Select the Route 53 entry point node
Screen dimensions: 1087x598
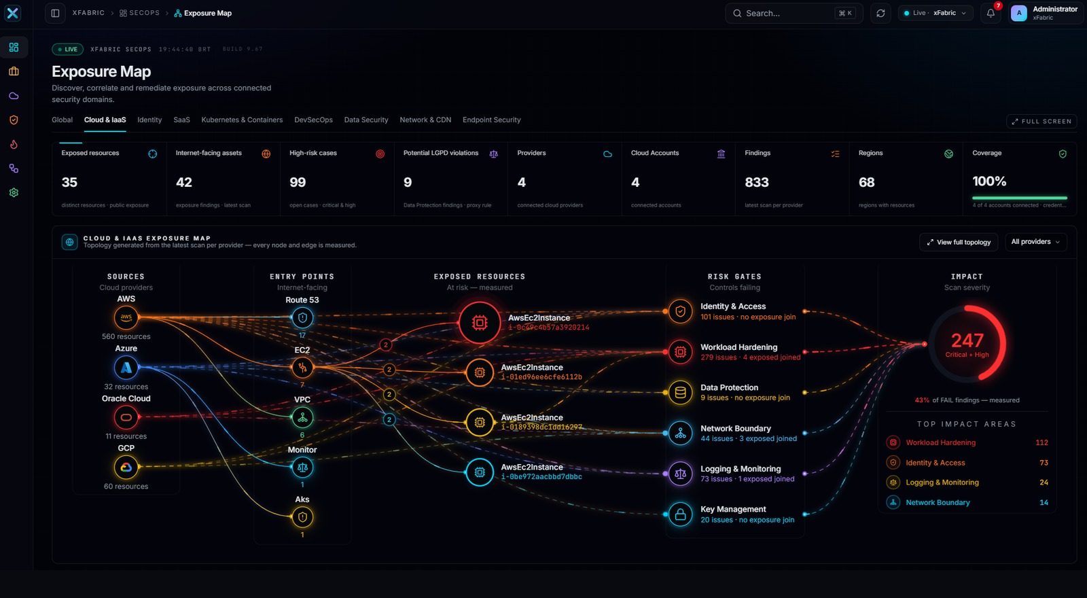pyautogui.click(x=302, y=317)
